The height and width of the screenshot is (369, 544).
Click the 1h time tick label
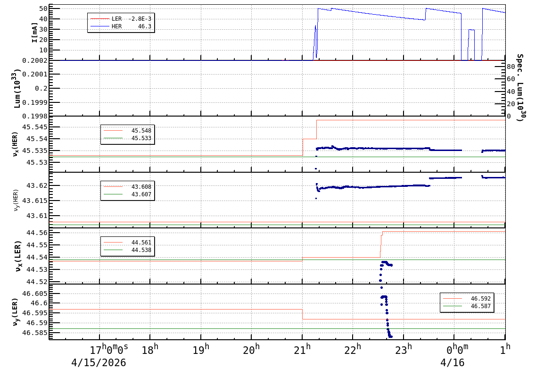pos(505,349)
